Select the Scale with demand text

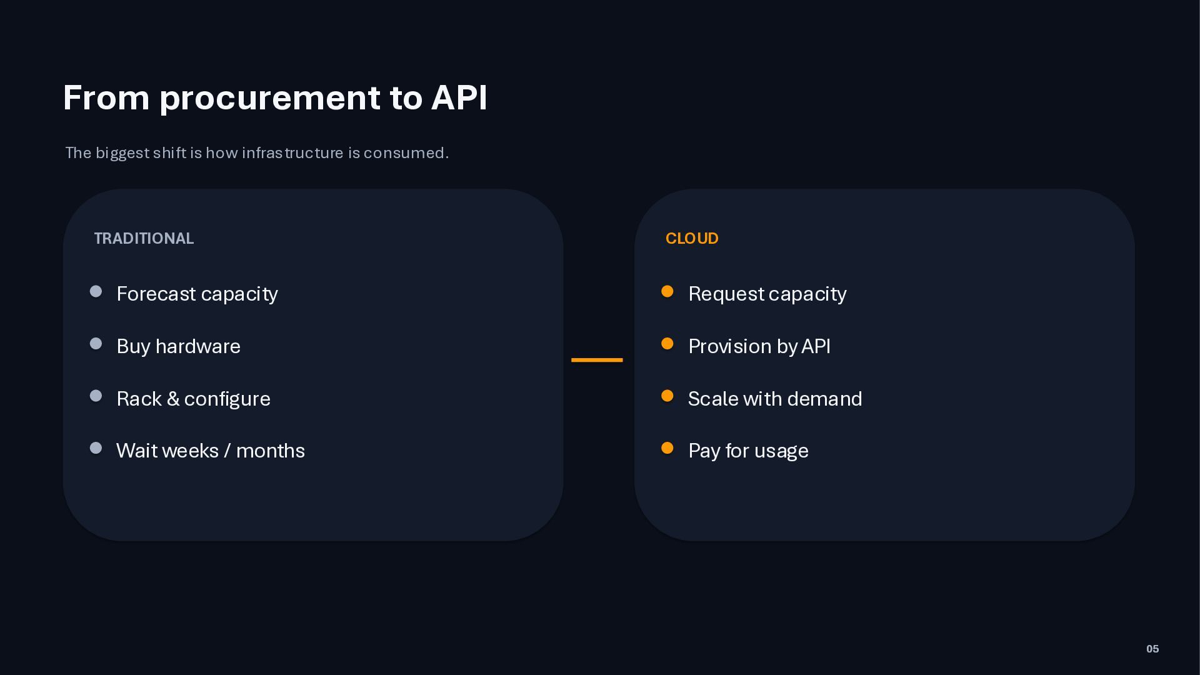coord(775,399)
